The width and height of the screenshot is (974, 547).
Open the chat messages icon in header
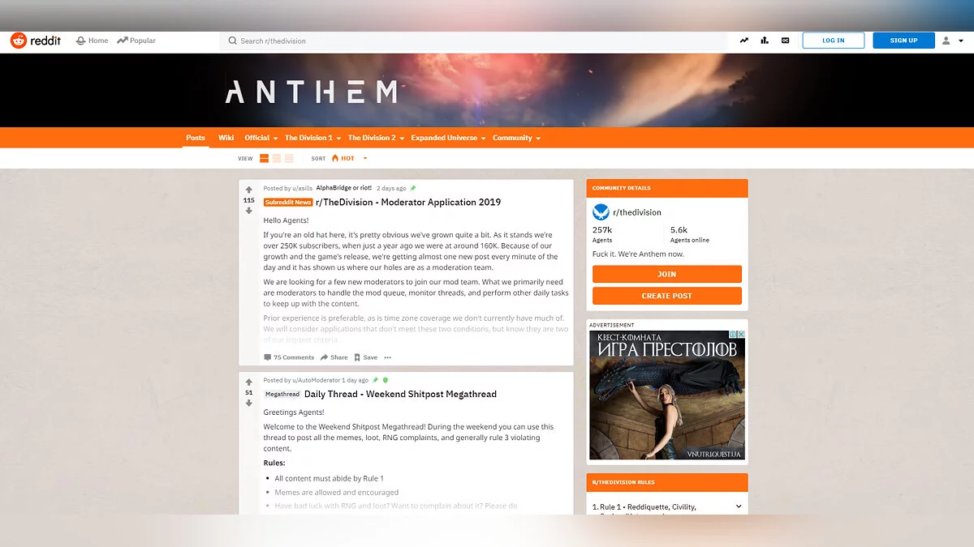785,41
